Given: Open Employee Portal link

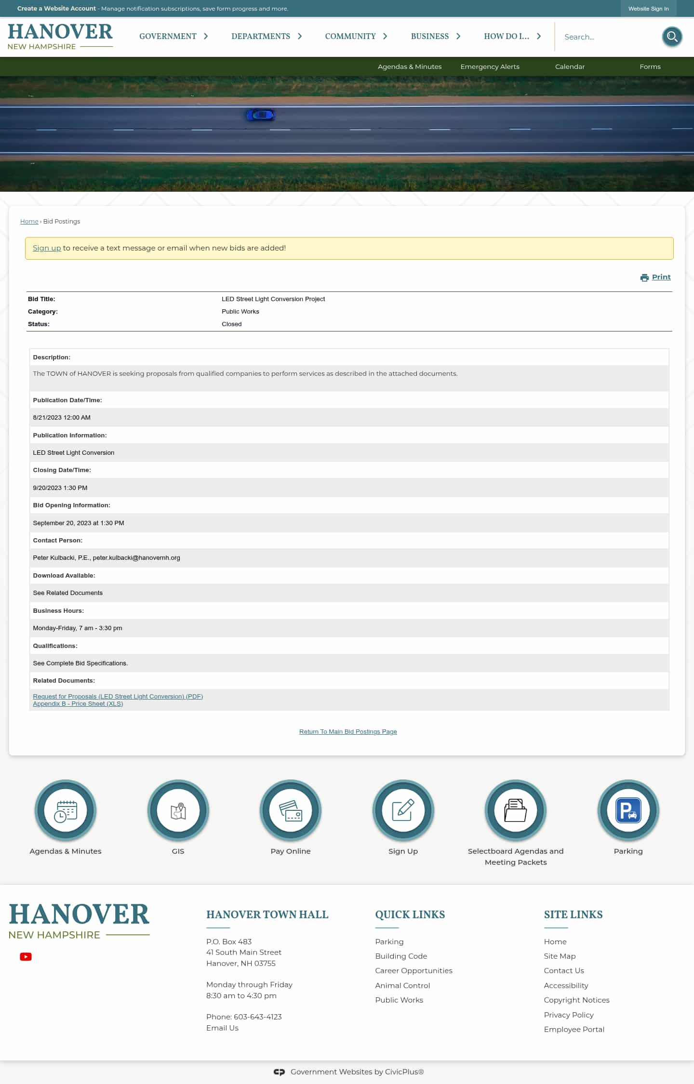Looking at the screenshot, I should 574,1030.
